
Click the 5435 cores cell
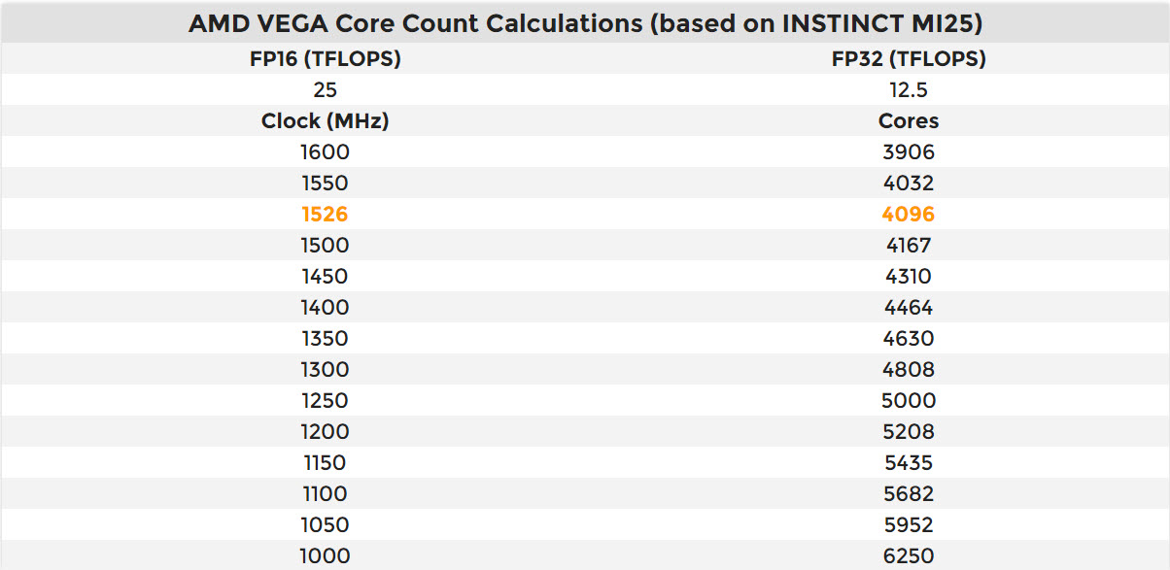coord(909,463)
